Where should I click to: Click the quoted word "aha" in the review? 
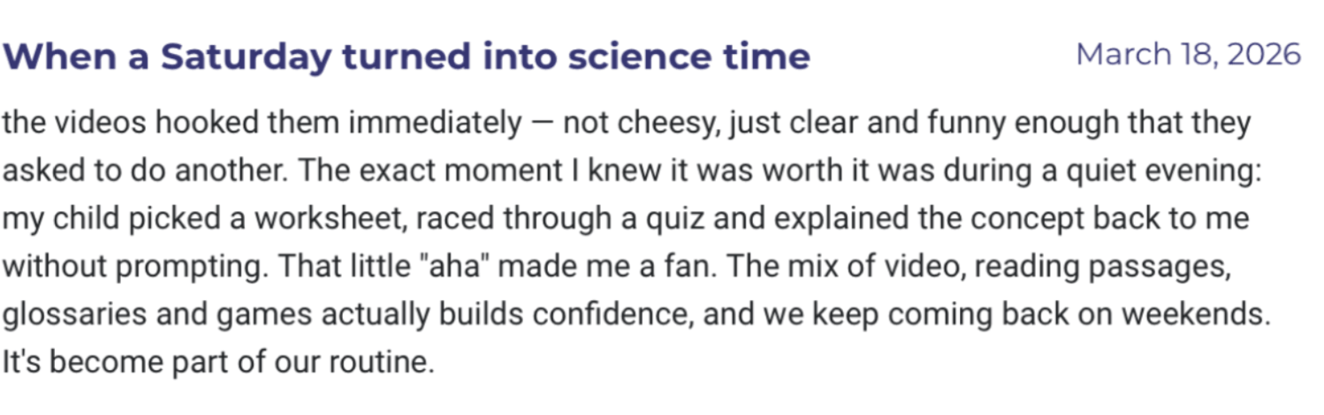(455, 266)
